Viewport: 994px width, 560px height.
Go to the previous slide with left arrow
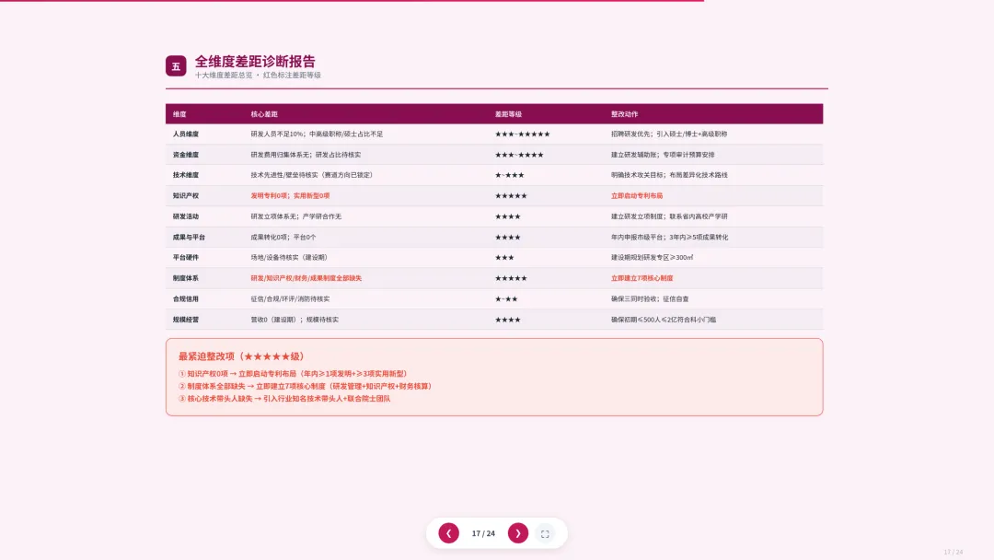tap(449, 533)
